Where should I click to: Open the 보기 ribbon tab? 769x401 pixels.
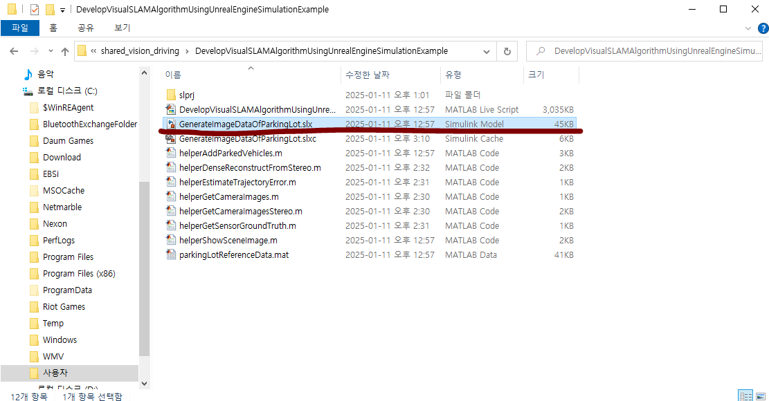click(x=122, y=28)
